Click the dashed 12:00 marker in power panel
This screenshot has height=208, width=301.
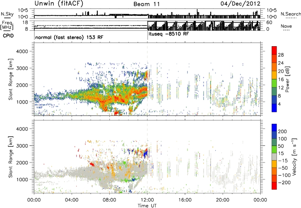pyautogui.click(x=147, y=79)
